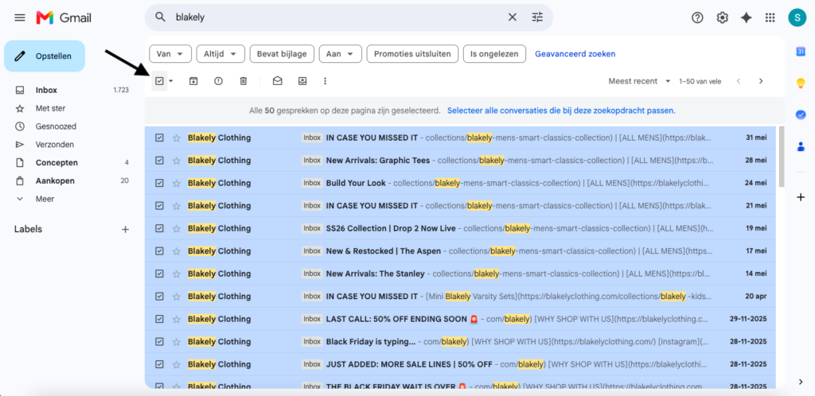The width and height of the screenshot is (815, 396).
Task: Open Google Tasks side panel icon
Action: (801, 115)
